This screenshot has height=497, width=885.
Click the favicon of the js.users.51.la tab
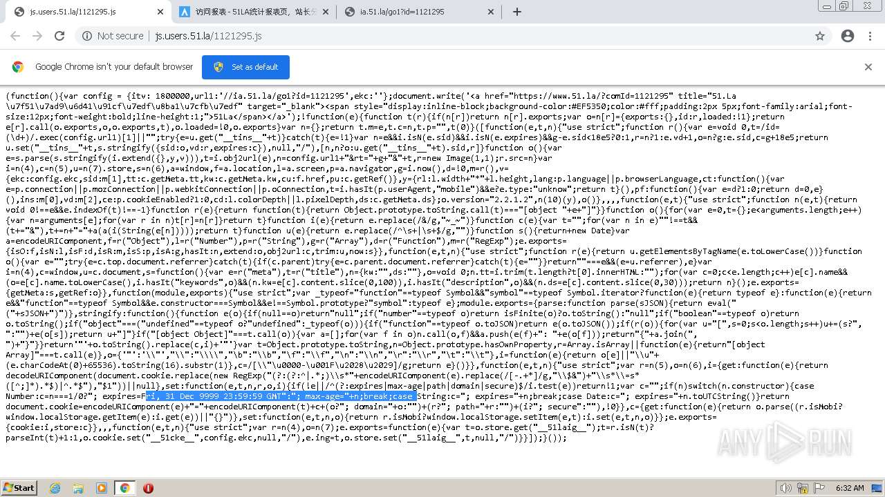coord(19,12)
